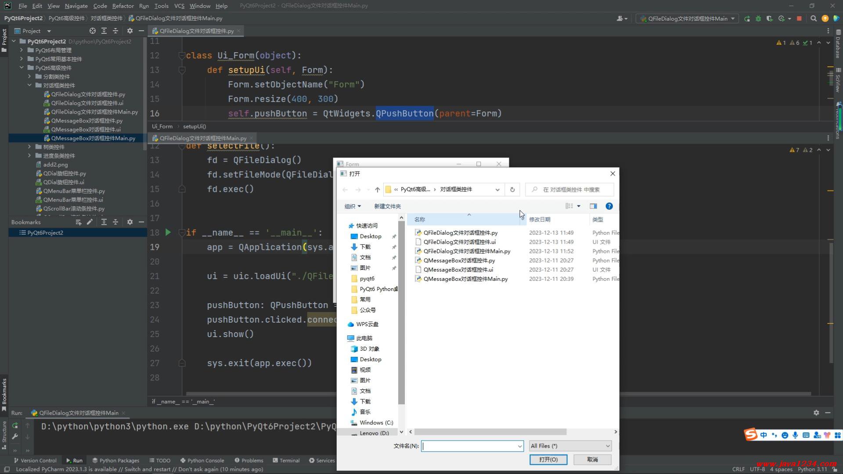Viewport: 843px width, 474px height.
Task: Open Project panel settings gear
Action: click(130, 31)
